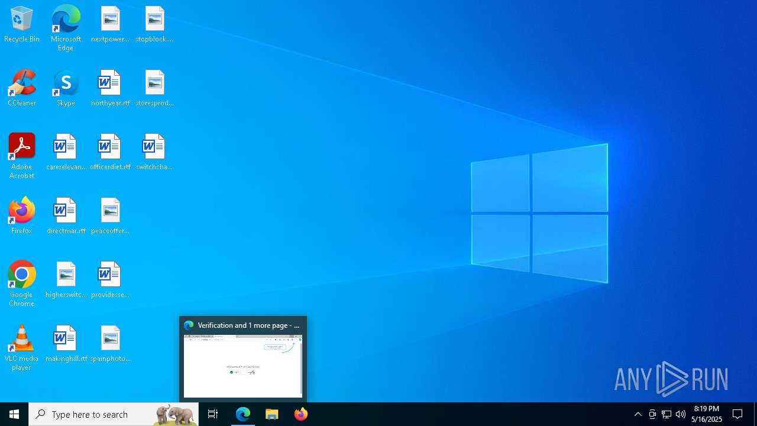The image size is (757, 426).
Task: Select the Google Chrome desktop shortcut
Action: [22, 284]
